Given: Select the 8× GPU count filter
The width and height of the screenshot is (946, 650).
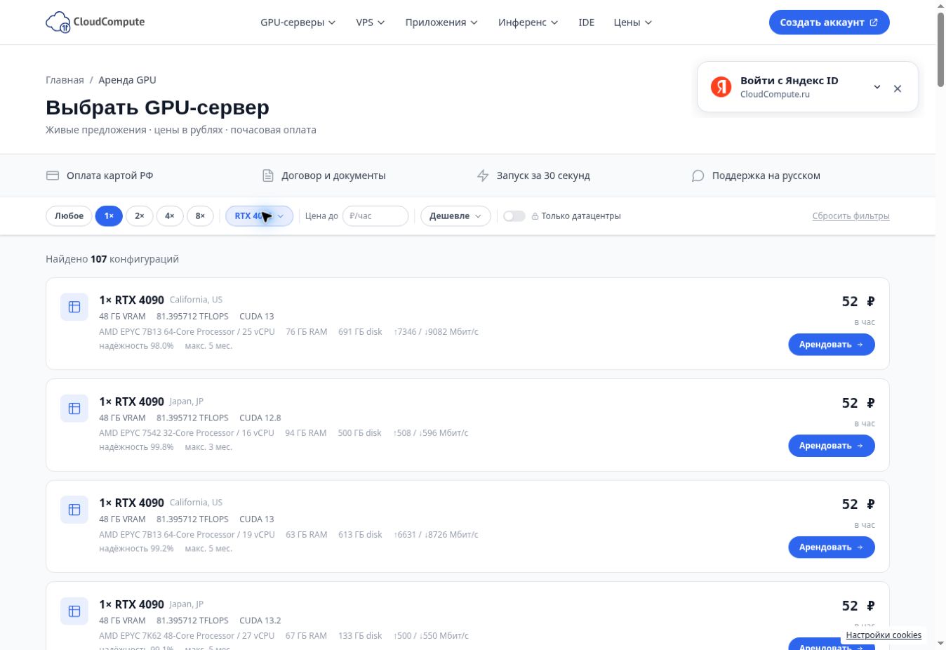Looking at the screenshot, I should point(200,216).
